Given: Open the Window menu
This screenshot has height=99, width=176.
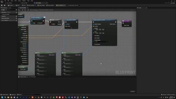Looking at the screenshot, I should tap(24, 1).
